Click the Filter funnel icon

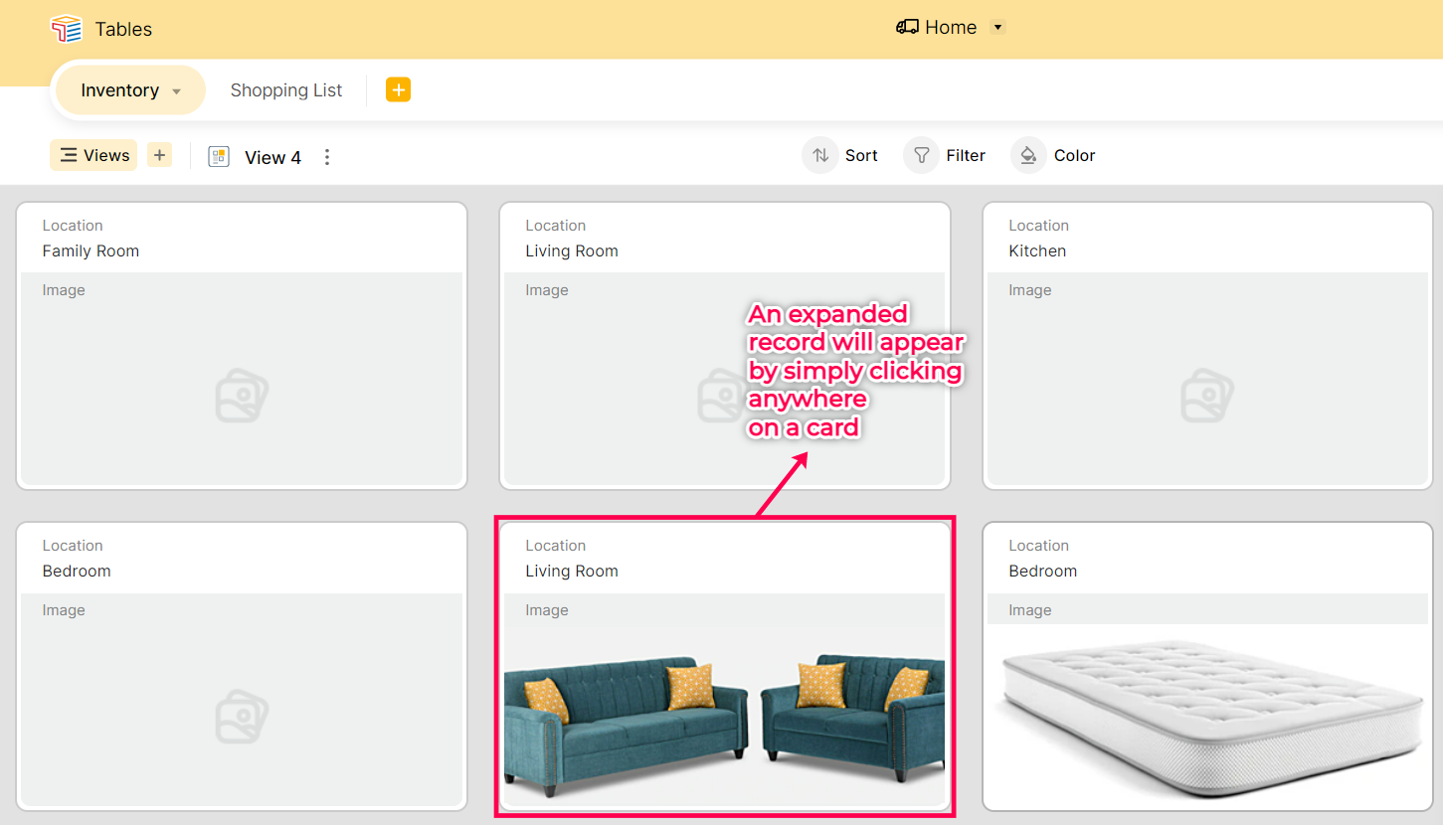click(922, 155)
